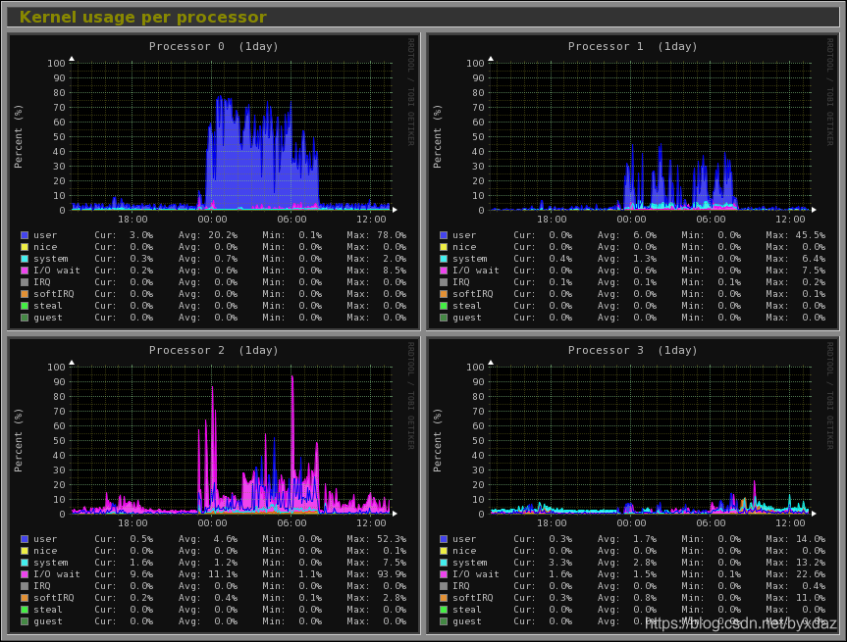
Task: Click the Processor 2 I/O wait color swatch
Action: point(25,574)
